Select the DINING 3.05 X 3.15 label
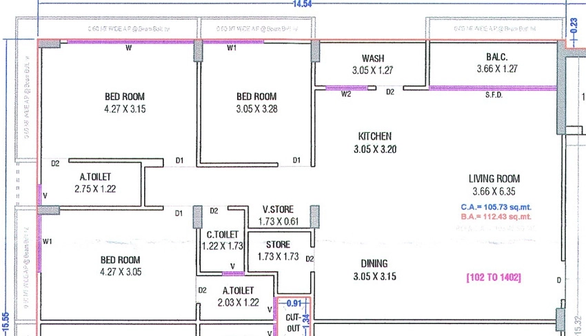 coord(374,270)
